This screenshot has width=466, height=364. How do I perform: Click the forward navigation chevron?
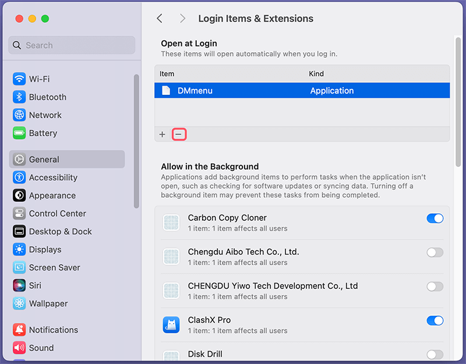pos(182,18)
